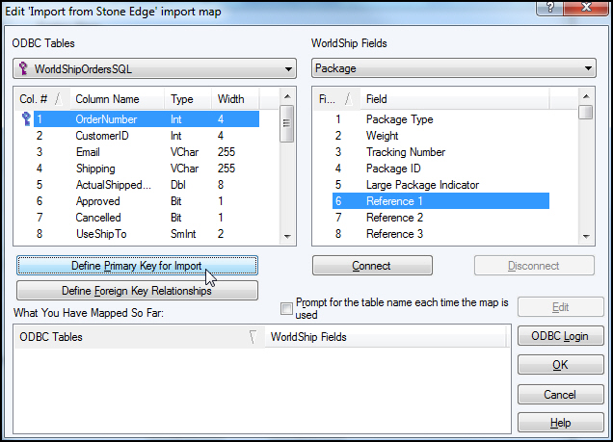Sort mapped list by ODBC Tables header
Image resolution: width=613 pixels, height=442 pixels.
[140, 337]
